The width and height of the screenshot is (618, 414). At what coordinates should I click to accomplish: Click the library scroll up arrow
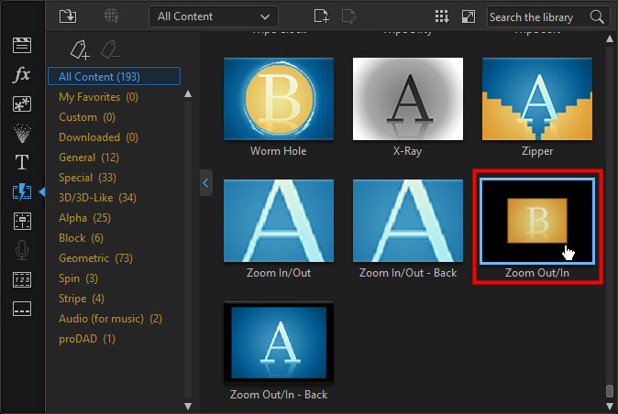[x=610, y=38]
